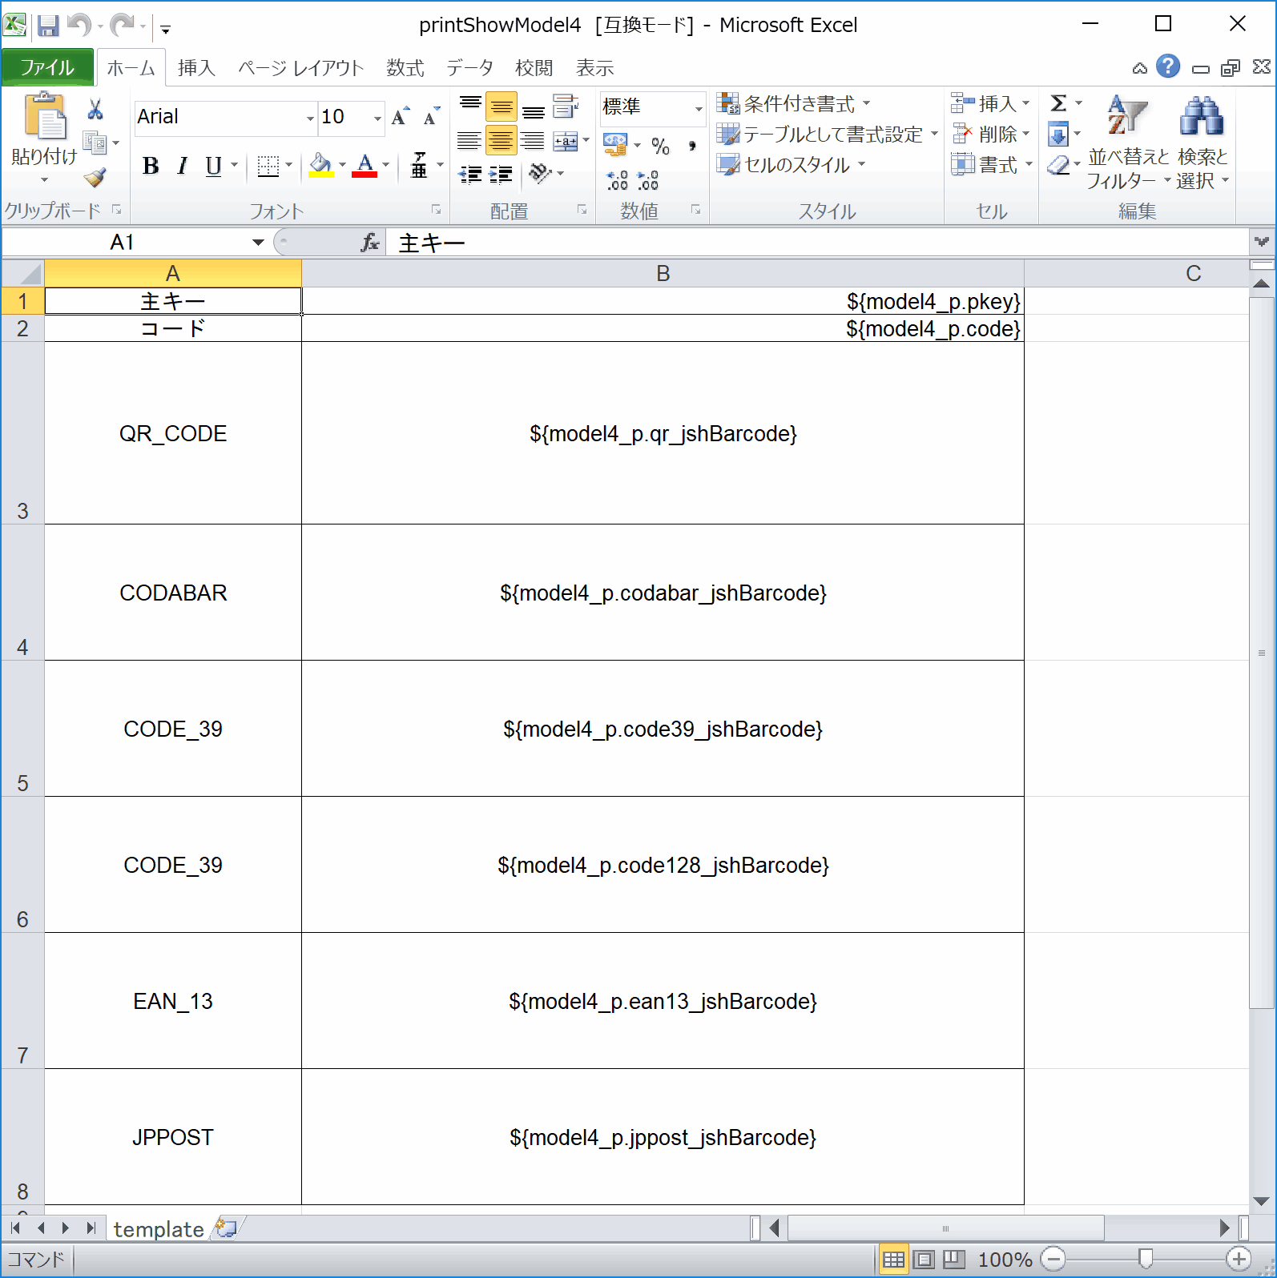Screen dimensions: 1277x1278
Task: Click the Undo arrow icon
Action: coord(79,26)
